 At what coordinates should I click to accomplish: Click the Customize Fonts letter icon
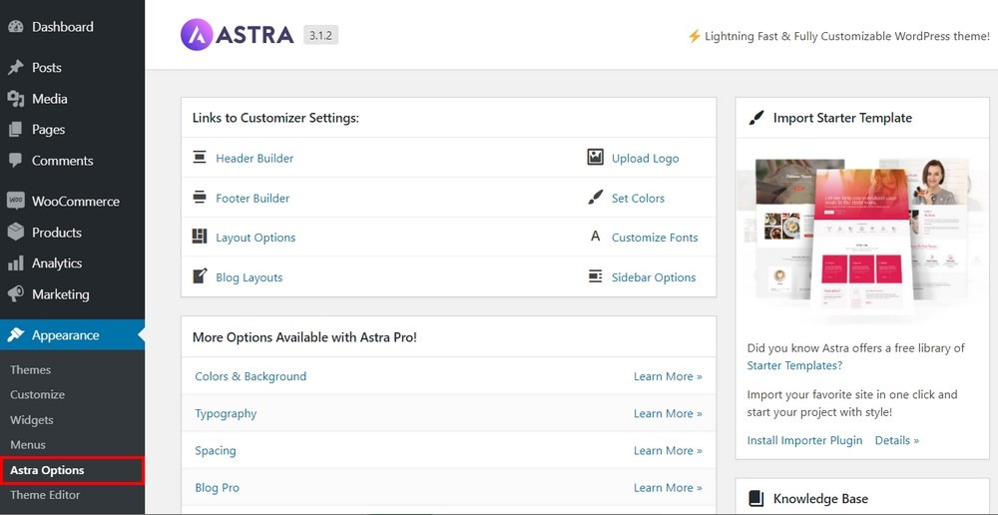[596, 238]
